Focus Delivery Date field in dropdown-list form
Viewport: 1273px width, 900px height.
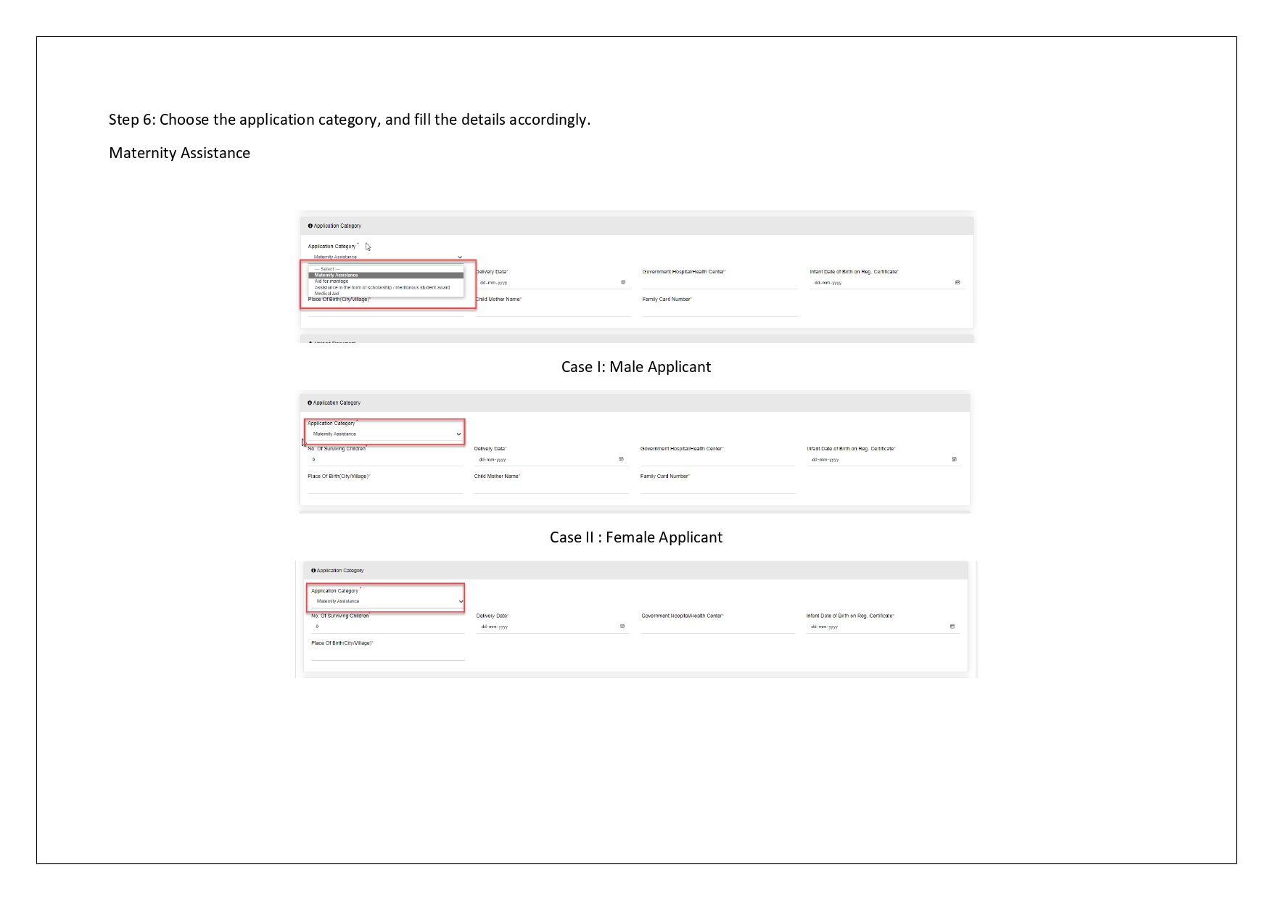pyautogui.click(x=552, y=283)
